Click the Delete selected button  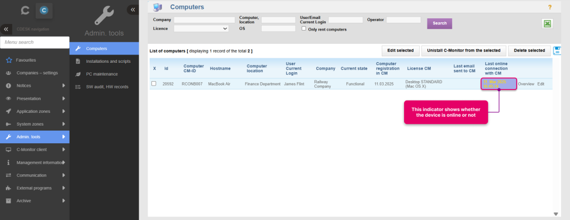pos(529,51)
